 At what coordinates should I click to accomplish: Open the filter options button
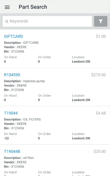tap(101, 21)
